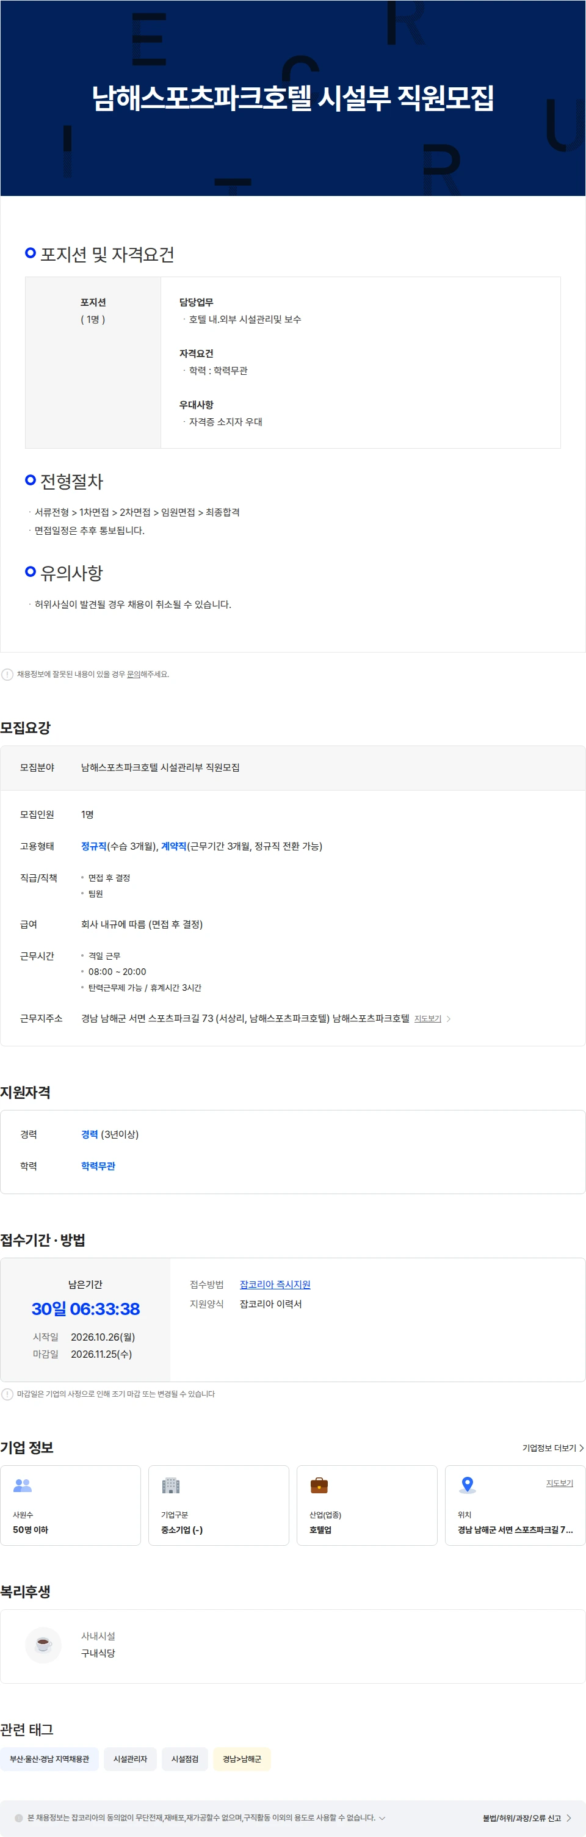Click the exclamation icon beside 채용정보에 잘못된 내용

[7, 674]
